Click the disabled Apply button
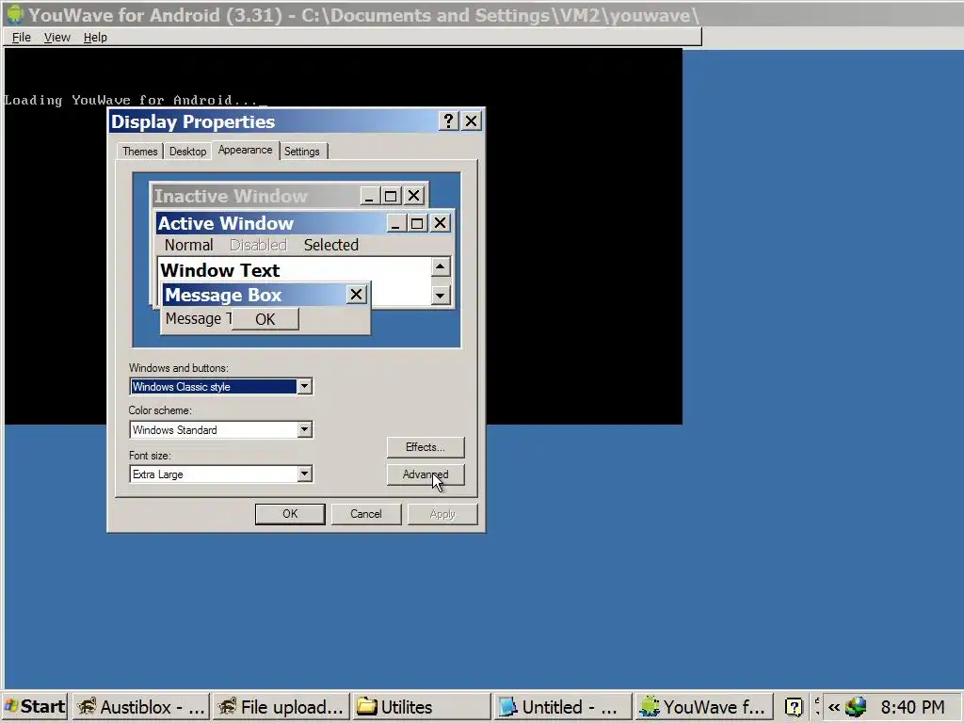This screenshot has height=723, width=964. (x=442, y=514)
